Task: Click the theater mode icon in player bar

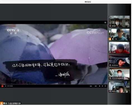Action: (x=102, y=86)
